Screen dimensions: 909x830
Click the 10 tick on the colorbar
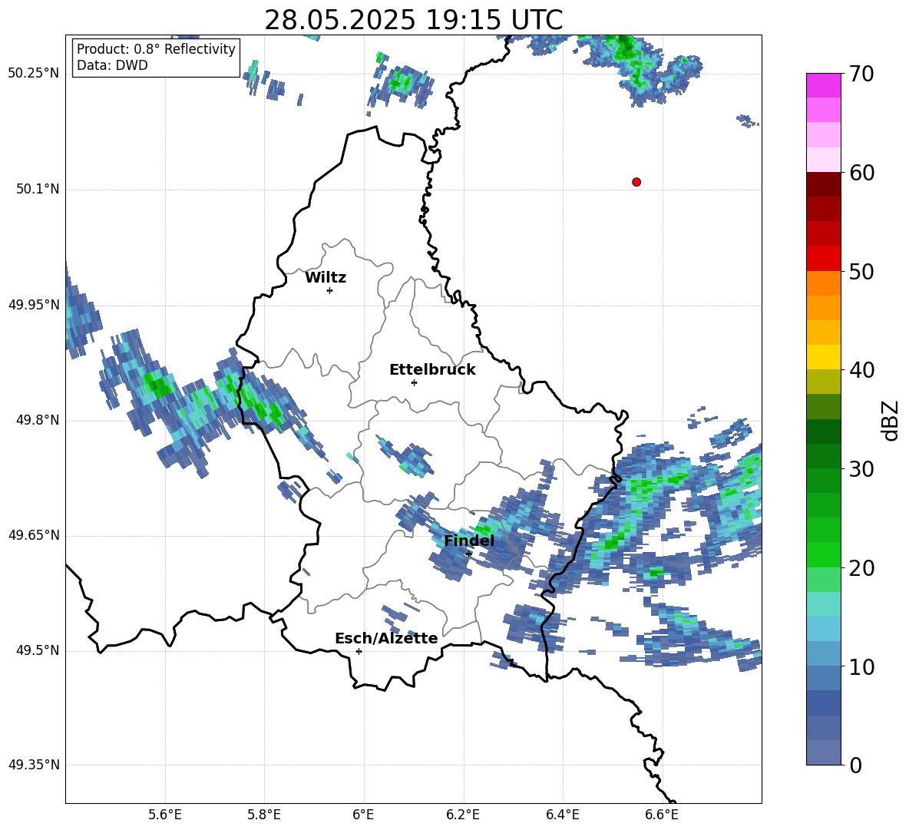coord(861,666)
